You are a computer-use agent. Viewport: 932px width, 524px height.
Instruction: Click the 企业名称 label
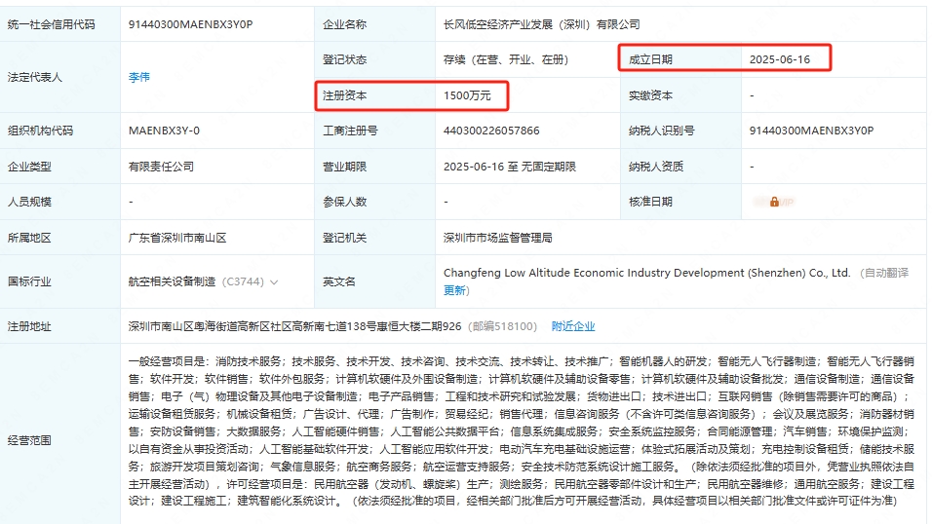click(344, 24)
